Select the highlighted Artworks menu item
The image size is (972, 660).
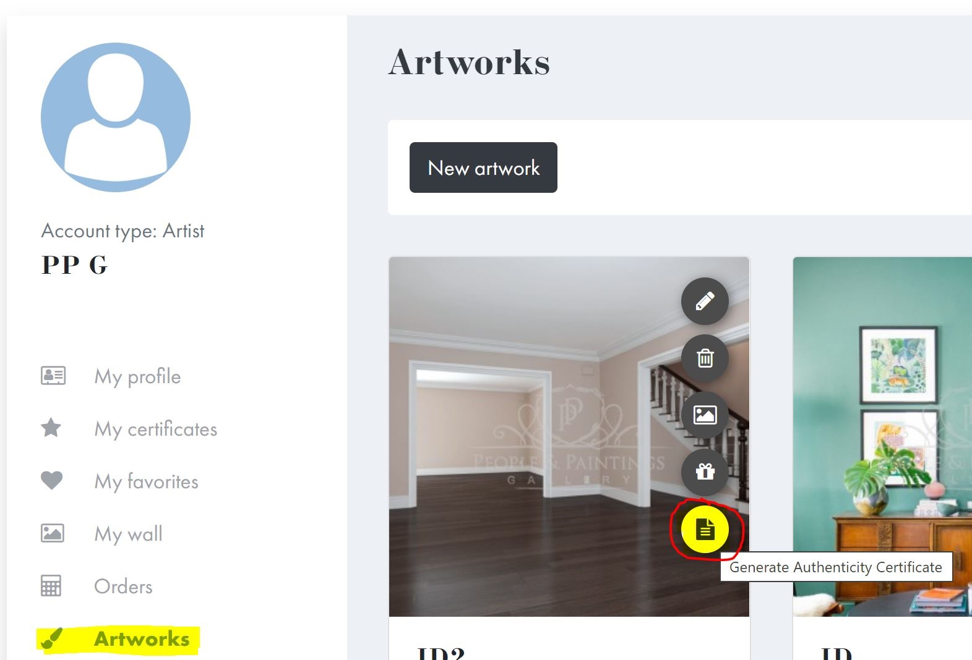[x=142, y=639]
